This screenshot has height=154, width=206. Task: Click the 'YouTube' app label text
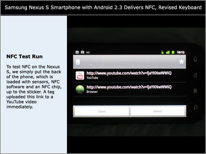[92, 78]
